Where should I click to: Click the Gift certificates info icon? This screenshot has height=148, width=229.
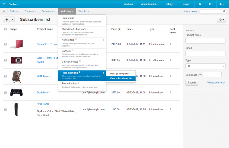(80, 61)
